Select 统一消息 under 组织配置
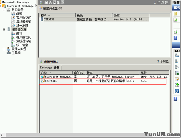Screen dimensions: 181x138 [22, 25]
